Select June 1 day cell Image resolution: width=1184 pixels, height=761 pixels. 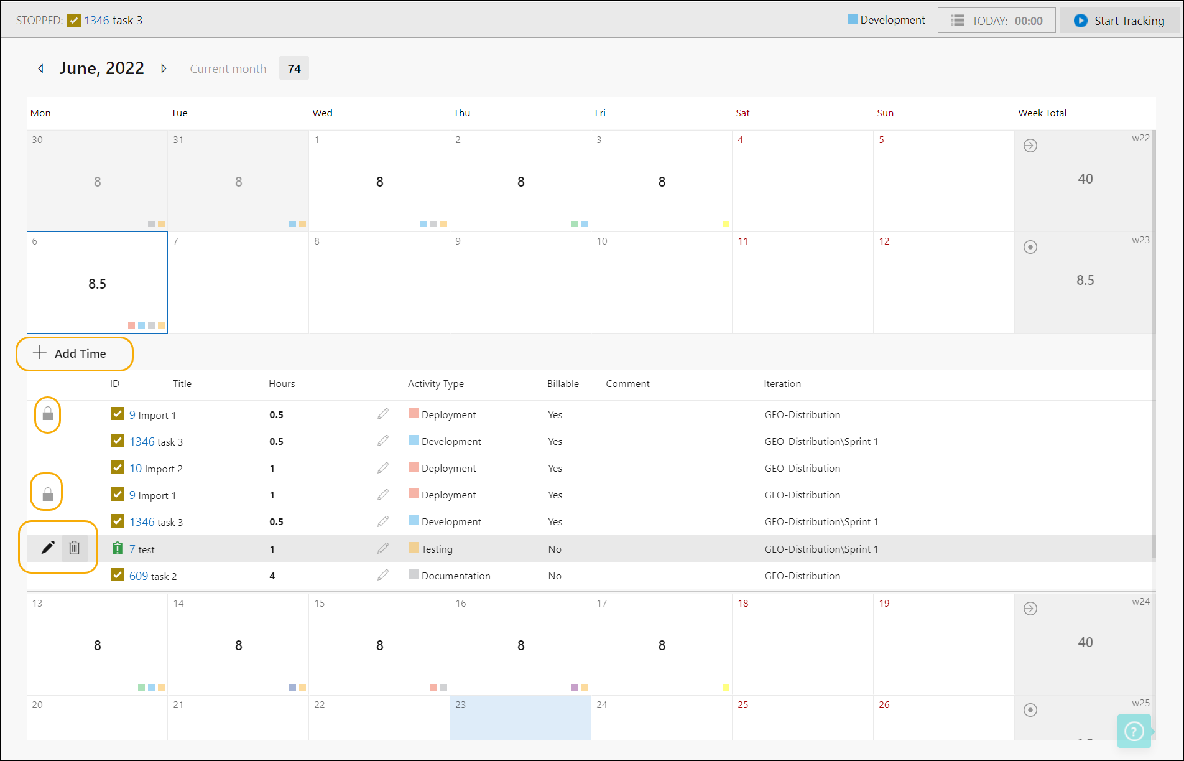point(379,181)
